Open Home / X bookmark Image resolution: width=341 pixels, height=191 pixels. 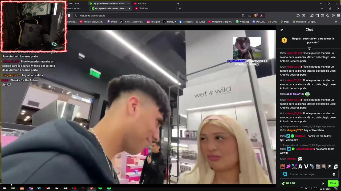(169, 22)
